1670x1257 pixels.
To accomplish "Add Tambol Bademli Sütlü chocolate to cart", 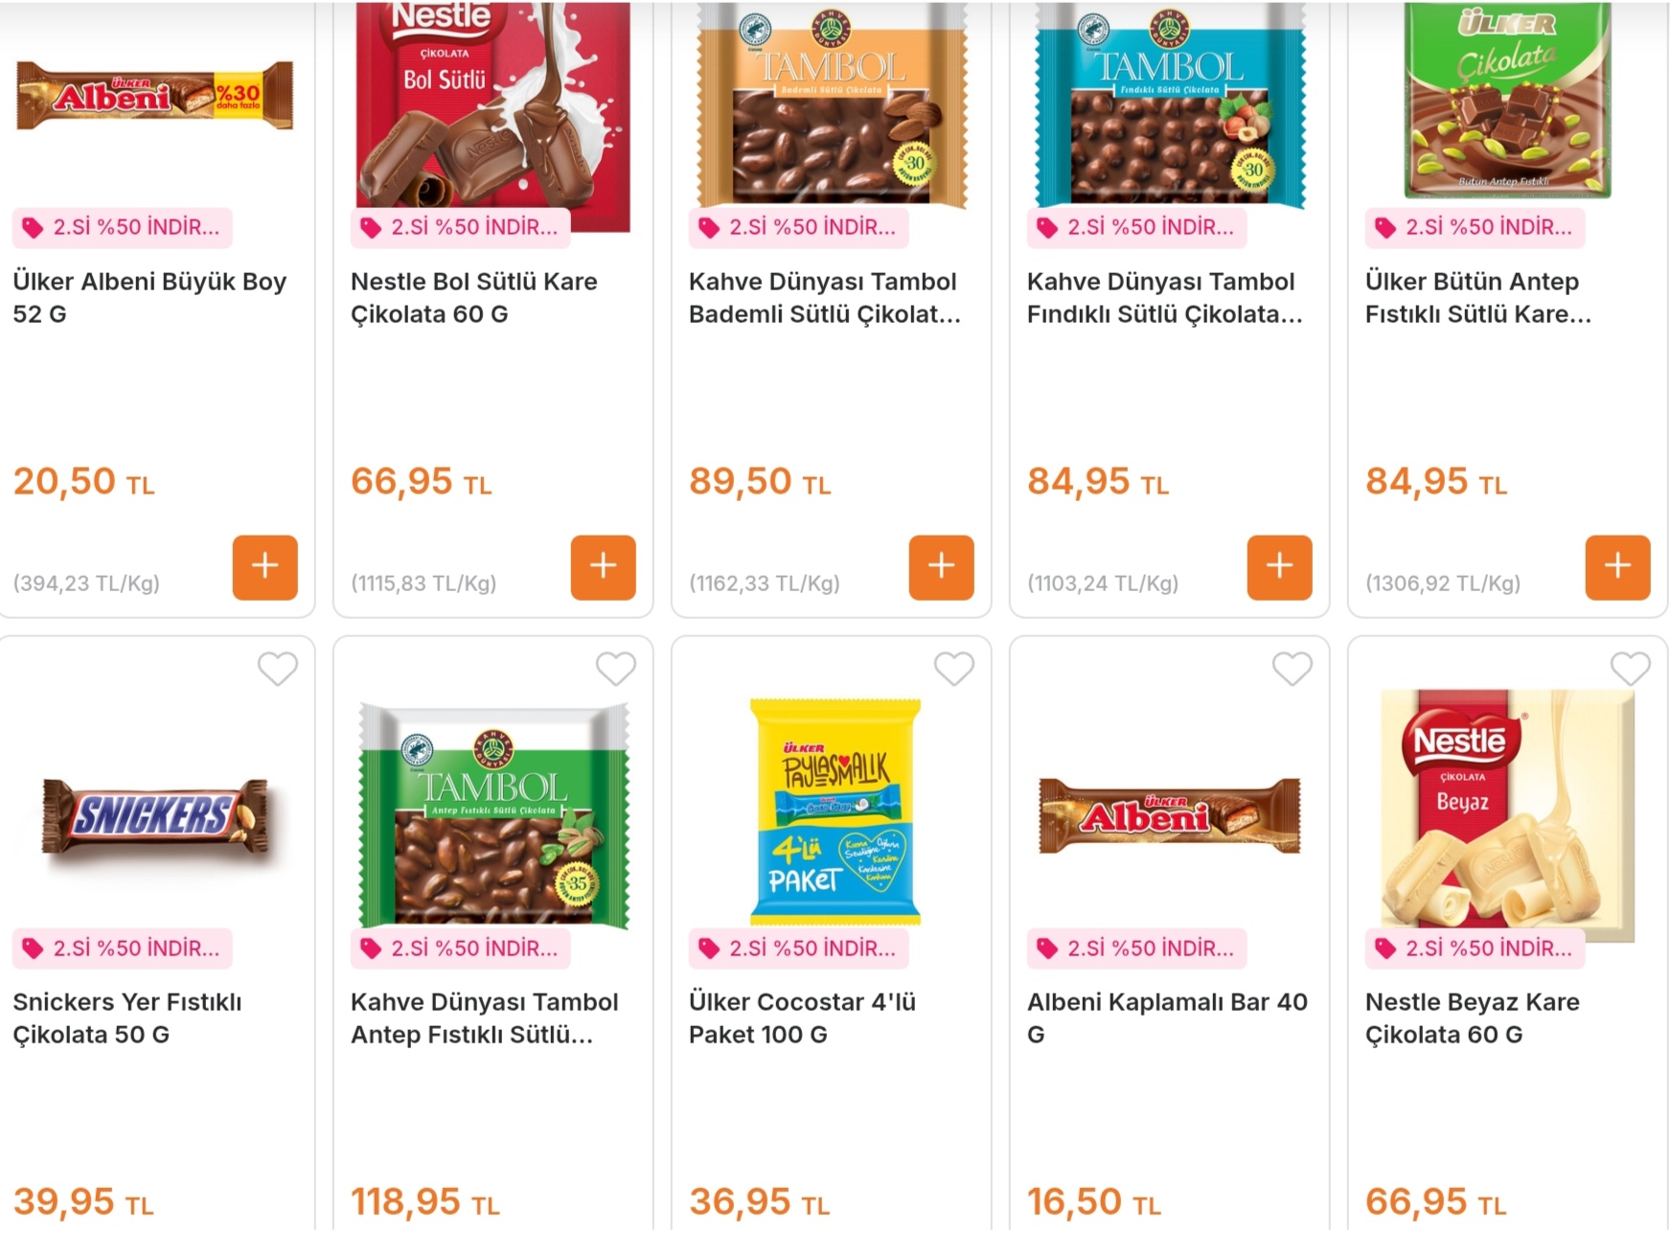I will click(x=941, y=567).
